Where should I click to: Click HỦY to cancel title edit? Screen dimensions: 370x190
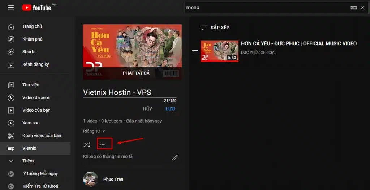coord(147,109)
